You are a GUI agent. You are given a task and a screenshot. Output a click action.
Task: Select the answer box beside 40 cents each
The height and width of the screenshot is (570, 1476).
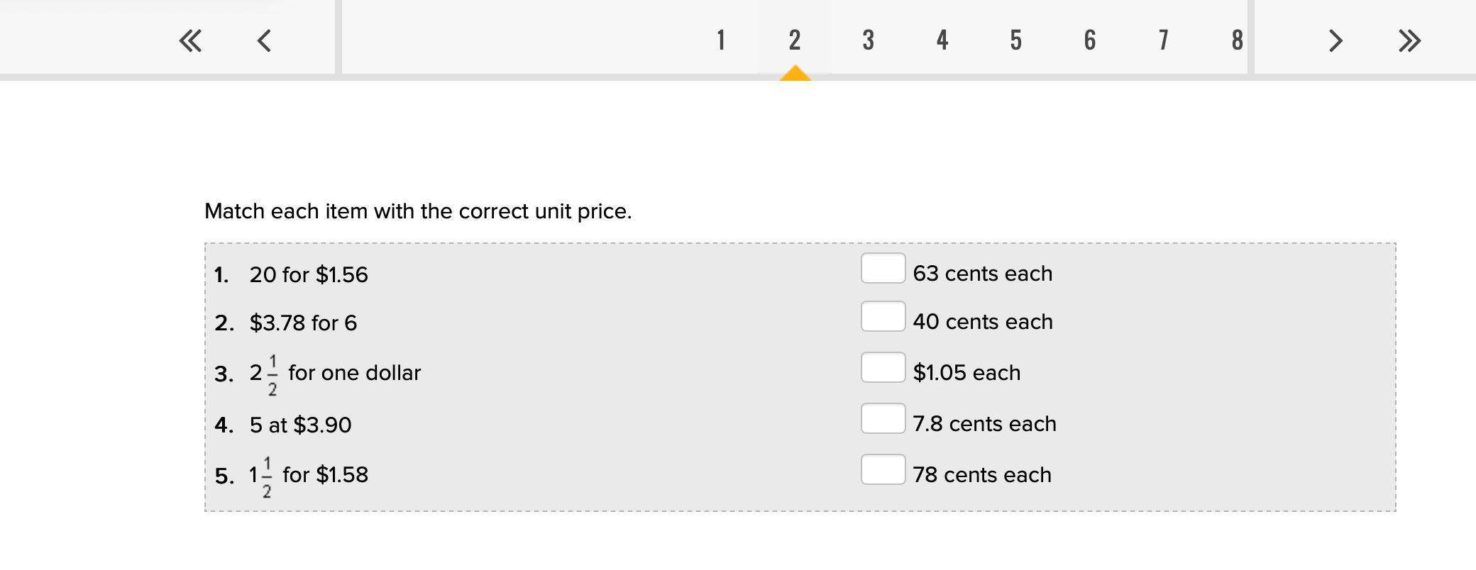883,317
